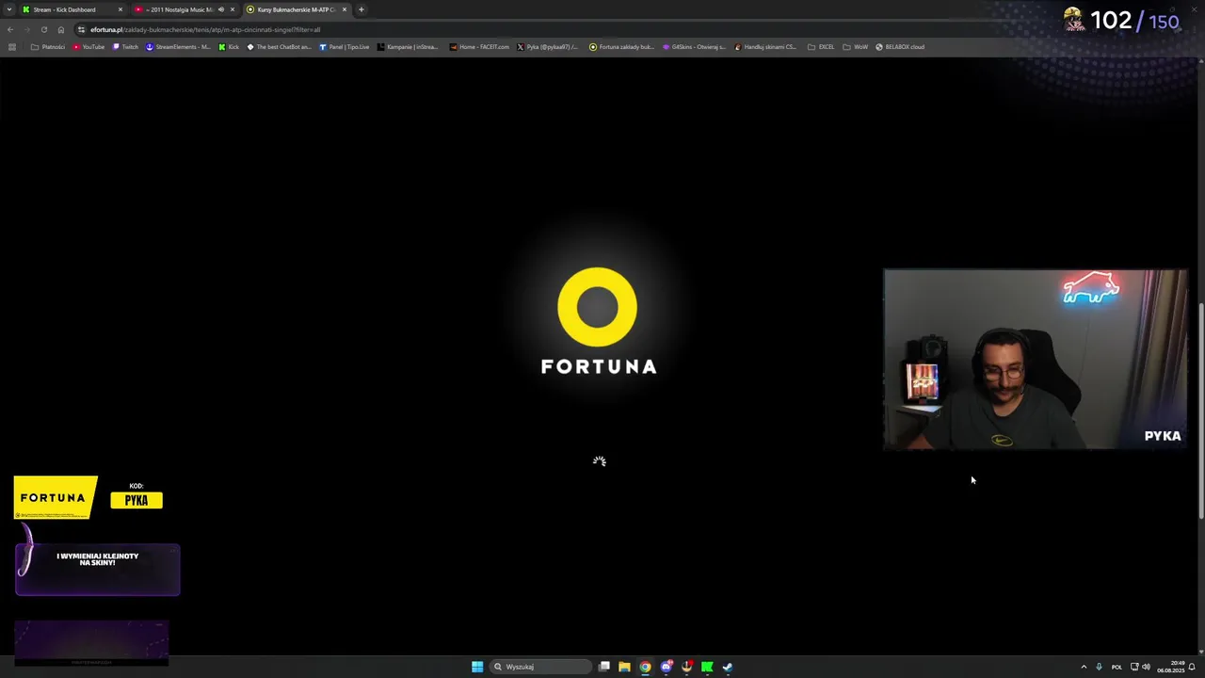Open the BELABOX cloud bookmark
Screen dimensions: 1205x678
click(x=900, y=47)
